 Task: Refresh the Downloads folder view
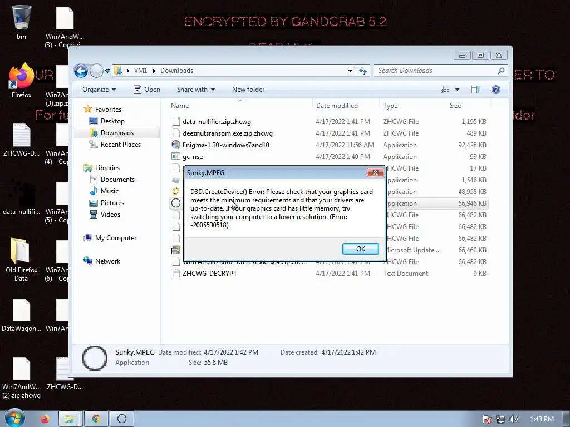[363, 71]
